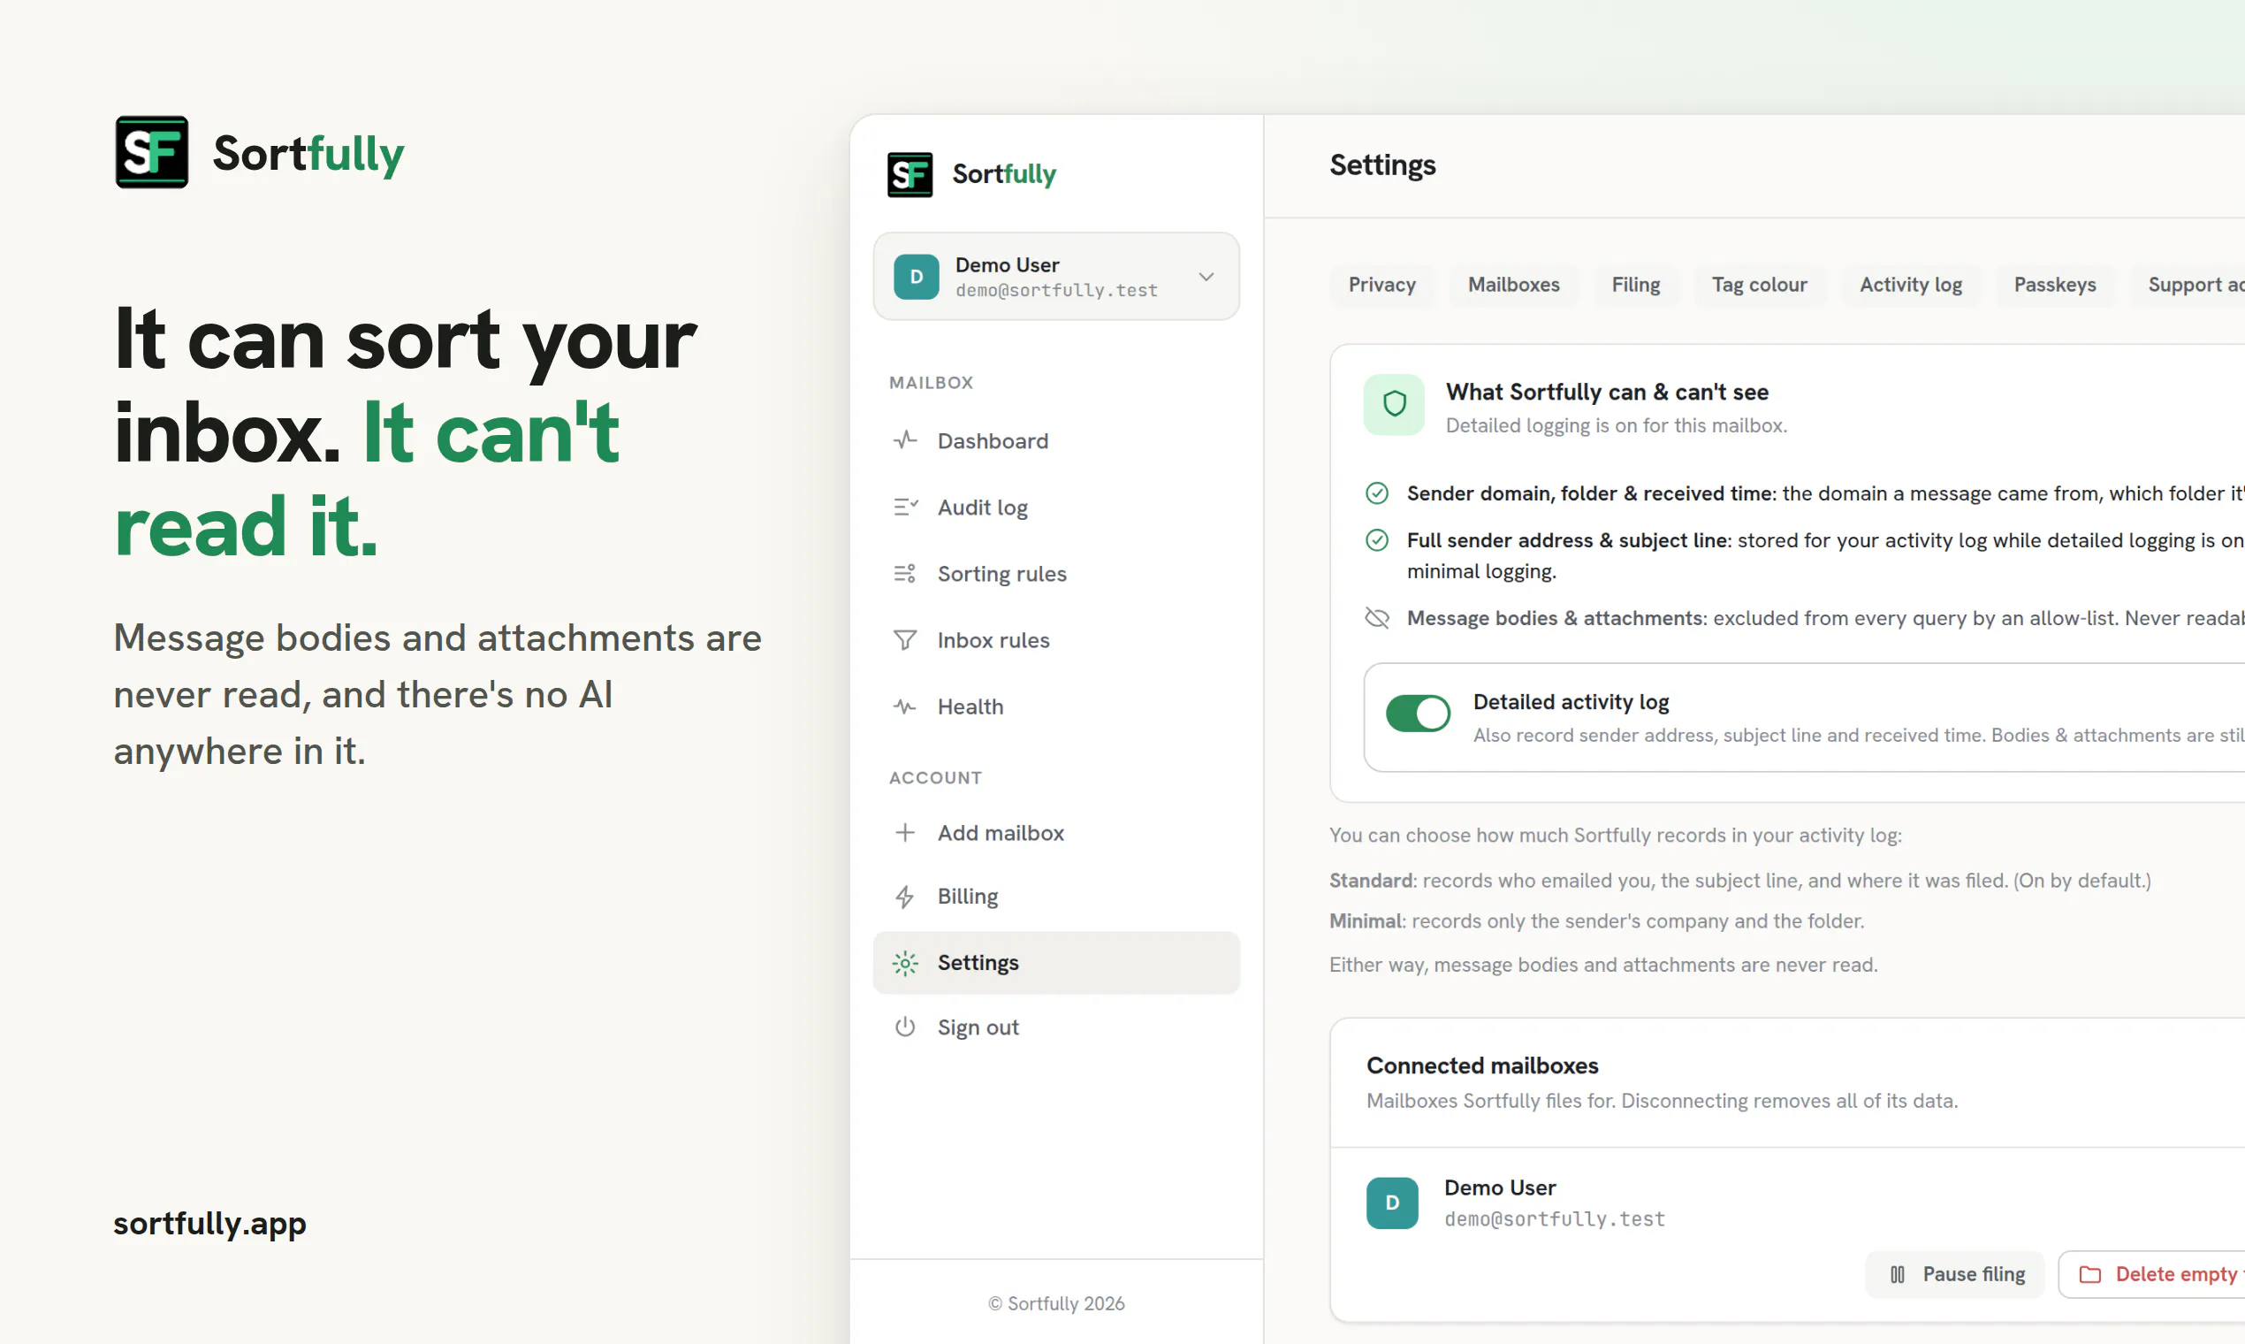Click the check icon beside Sender domain line
Image resolution: width=2245 pixels, height=1344 pixels.
pos(1376,493)
